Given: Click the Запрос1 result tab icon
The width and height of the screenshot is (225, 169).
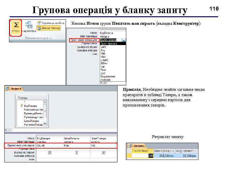Looking at the screenshot, I should tap(130, 146).
